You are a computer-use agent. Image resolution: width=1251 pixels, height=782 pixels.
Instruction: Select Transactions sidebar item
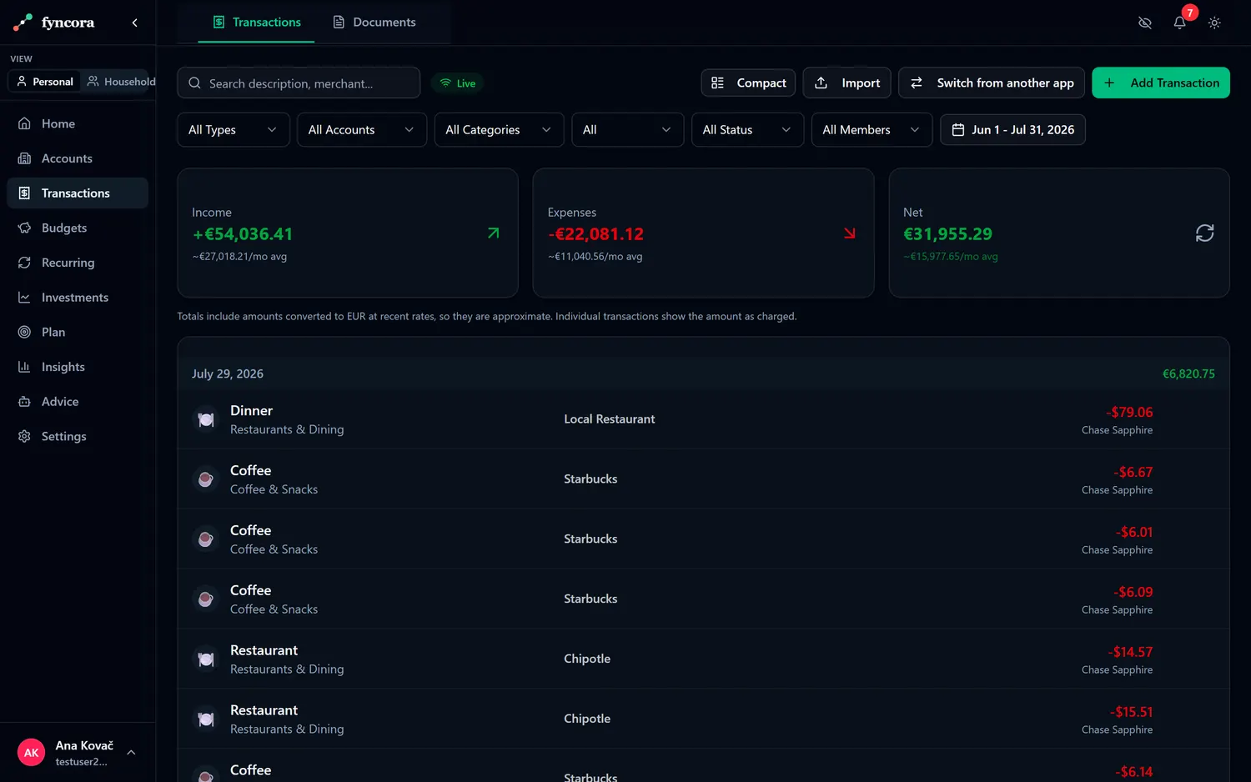tap(78, 193)
